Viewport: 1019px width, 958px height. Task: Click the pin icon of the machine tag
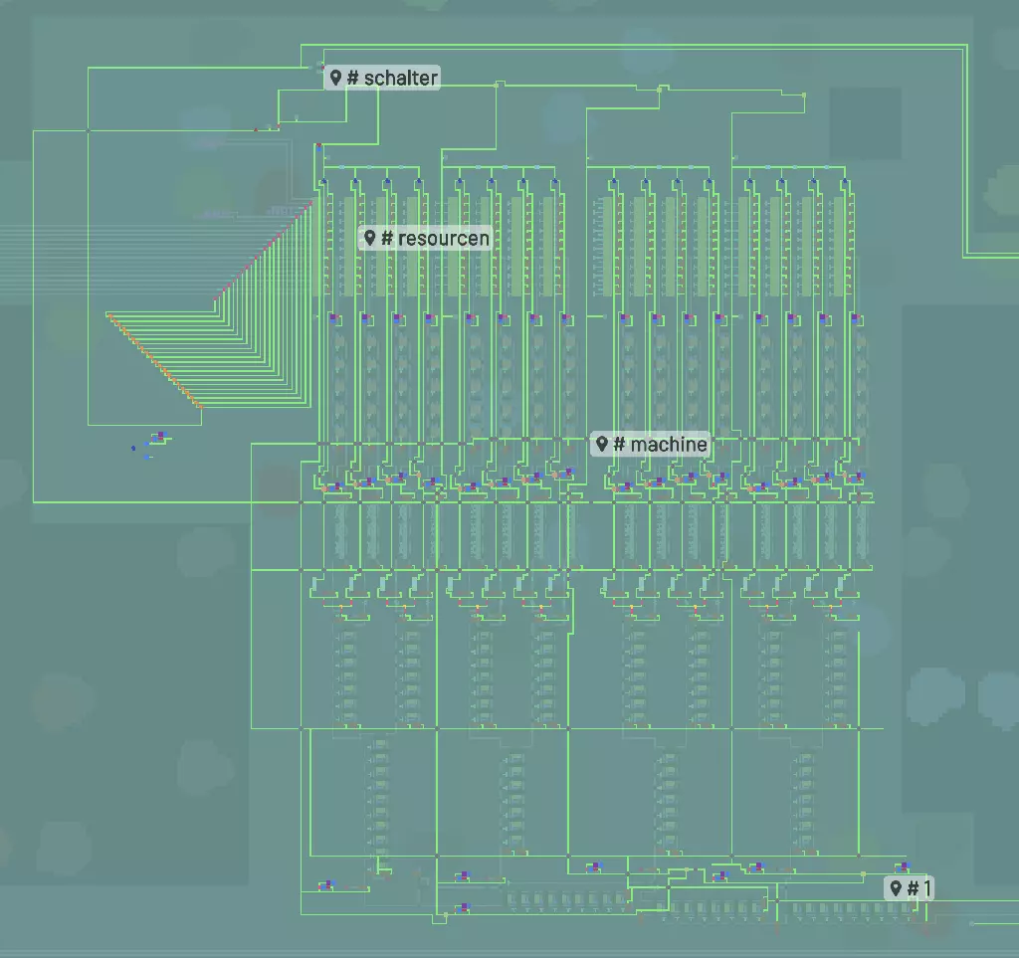tap(601, 444)
